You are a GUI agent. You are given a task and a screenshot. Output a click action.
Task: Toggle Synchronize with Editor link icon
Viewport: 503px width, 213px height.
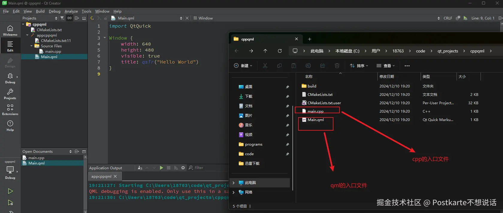coord(70,18)
